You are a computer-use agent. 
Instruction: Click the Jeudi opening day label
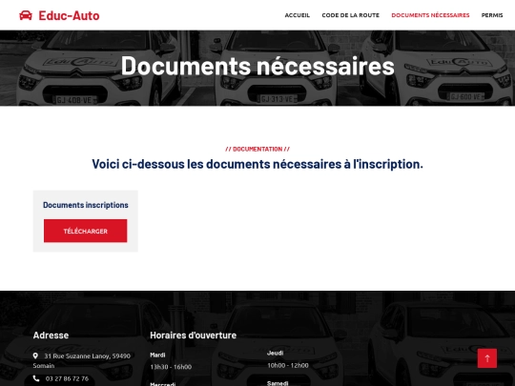click(276, 354)
